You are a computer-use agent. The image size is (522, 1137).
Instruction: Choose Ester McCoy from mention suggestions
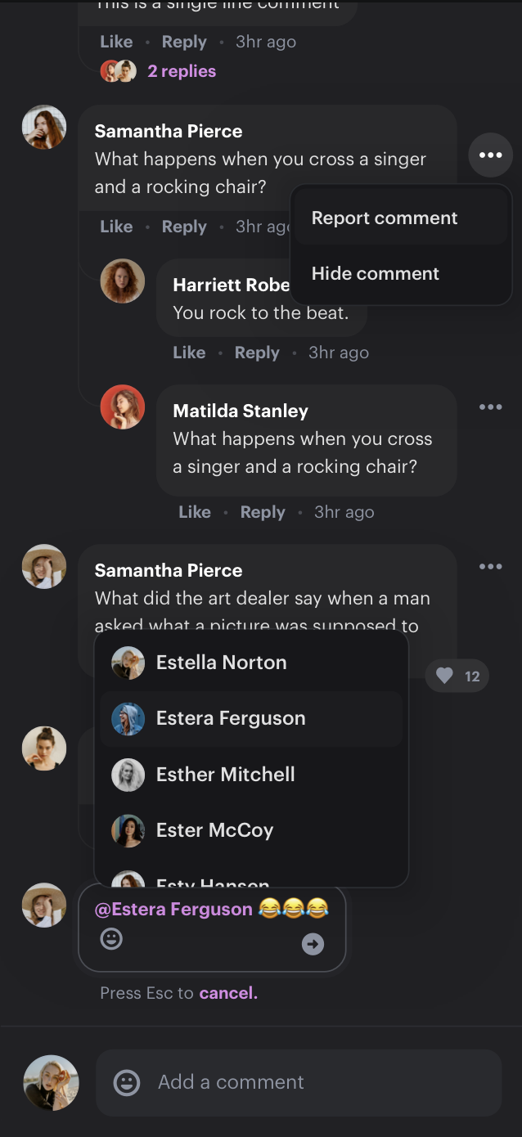pyautogui.click(x=214, y=830)
